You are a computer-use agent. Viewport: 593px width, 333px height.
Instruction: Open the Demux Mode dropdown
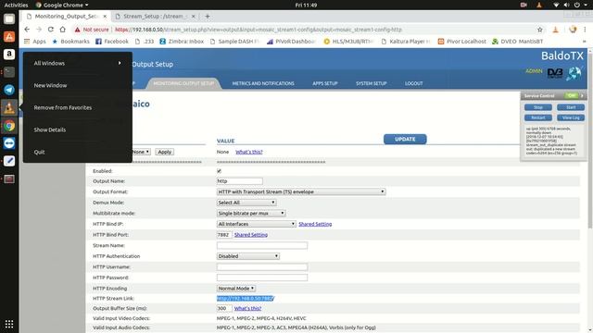(246, 203)
